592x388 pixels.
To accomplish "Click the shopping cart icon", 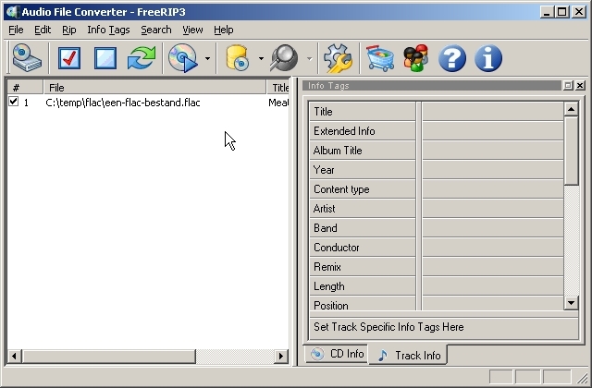I will coord(380,58).
